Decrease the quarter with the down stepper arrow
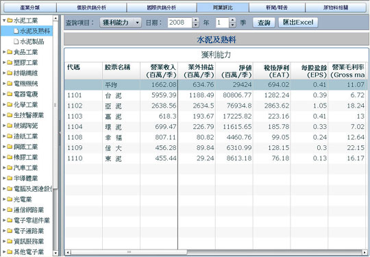 (232, 25)
